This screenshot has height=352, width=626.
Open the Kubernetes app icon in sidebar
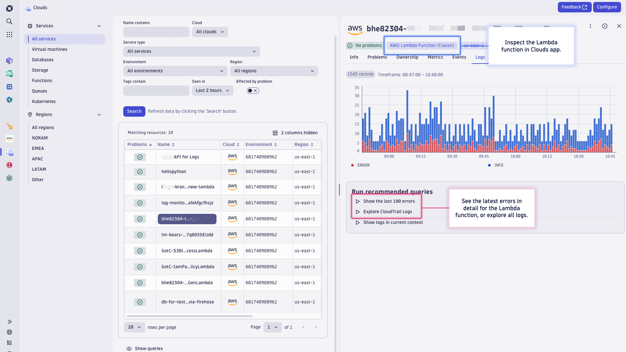9,178
